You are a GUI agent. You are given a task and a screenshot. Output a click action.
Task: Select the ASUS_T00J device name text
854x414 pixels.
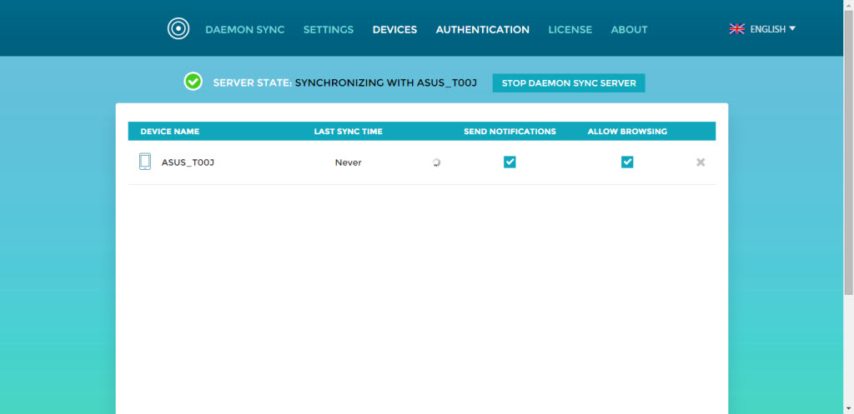[188, 162]
